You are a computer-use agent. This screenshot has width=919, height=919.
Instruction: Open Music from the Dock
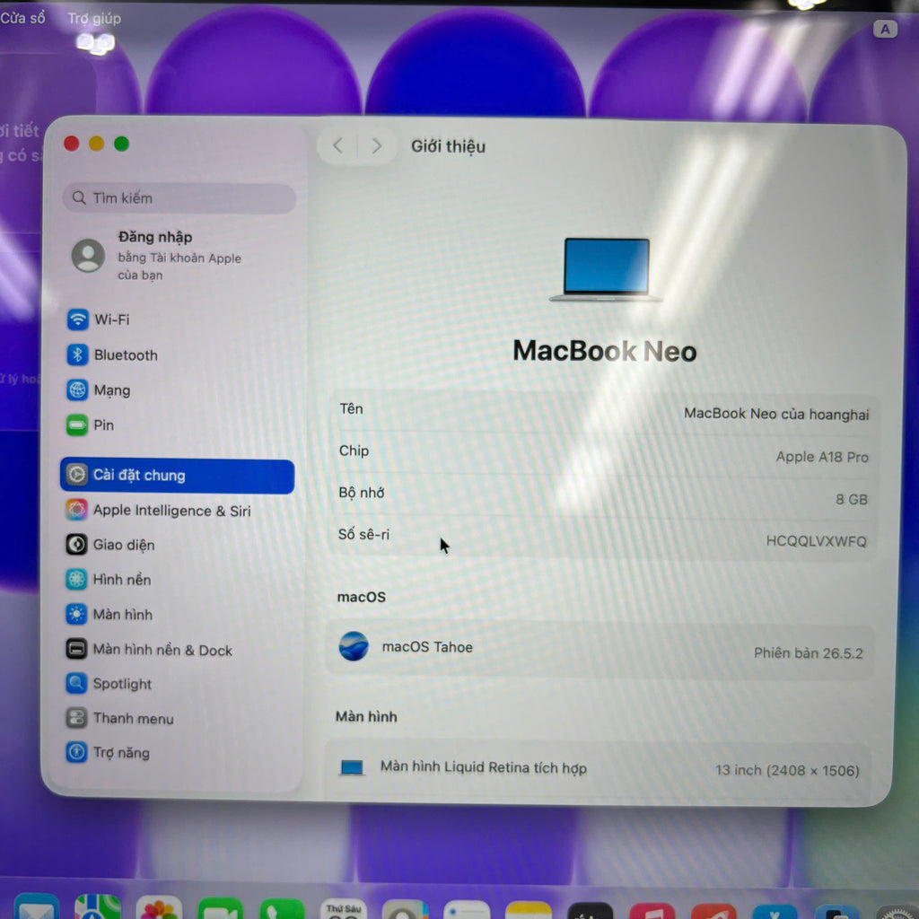[x=652, y=911]
